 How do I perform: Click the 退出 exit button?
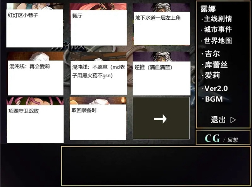pos(218,120)
